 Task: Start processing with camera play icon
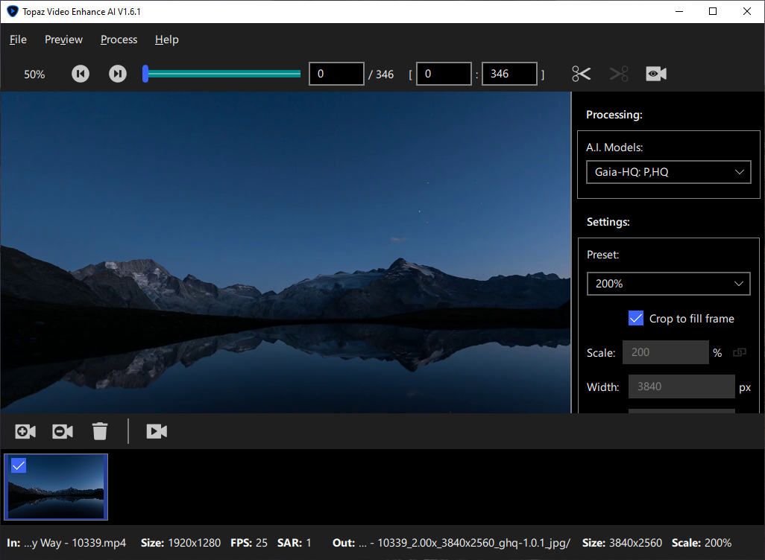coord(157,431)
